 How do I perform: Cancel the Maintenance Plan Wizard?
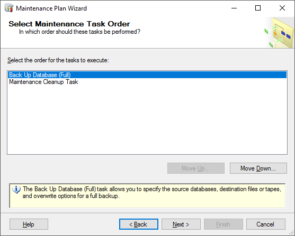click(266, 224)
